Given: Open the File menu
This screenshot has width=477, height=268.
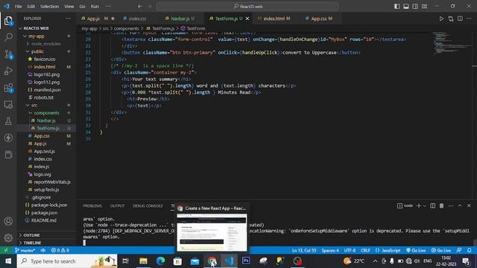Looking at the screenshot, I should [18, 7].
